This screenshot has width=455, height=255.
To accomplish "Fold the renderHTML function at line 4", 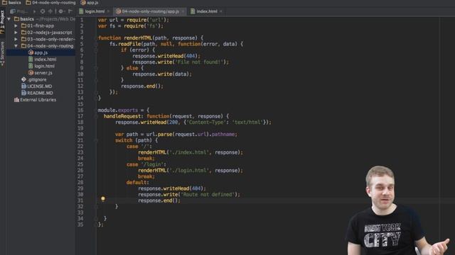I will (96, 38).
